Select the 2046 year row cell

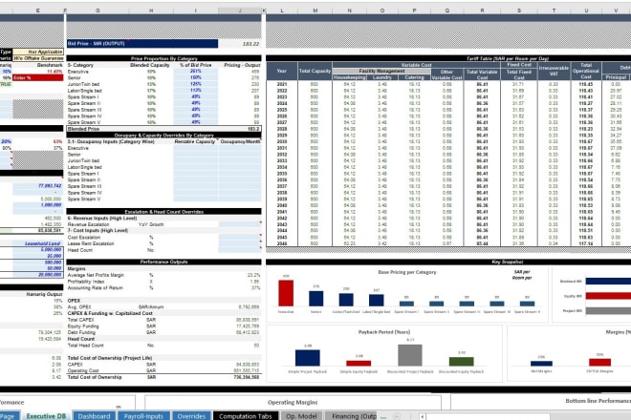(282, 243)
